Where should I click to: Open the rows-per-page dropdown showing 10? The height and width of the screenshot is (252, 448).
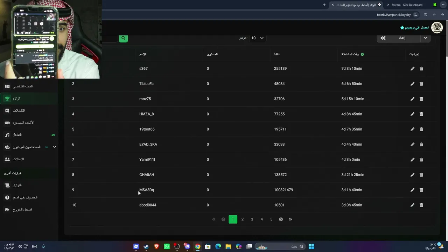point(257,38)
